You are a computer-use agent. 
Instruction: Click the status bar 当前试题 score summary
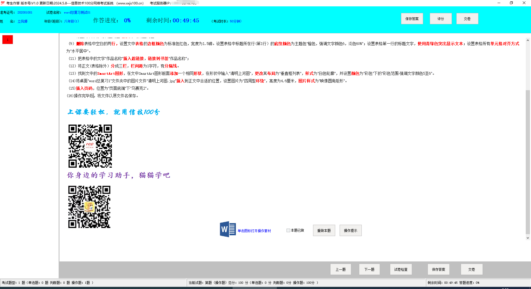tap(253, 283)
